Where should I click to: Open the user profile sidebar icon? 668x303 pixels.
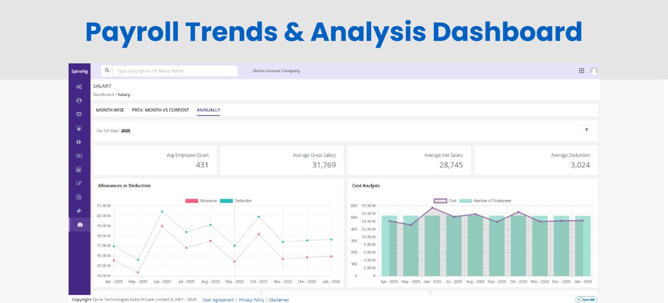pos(79,101)
